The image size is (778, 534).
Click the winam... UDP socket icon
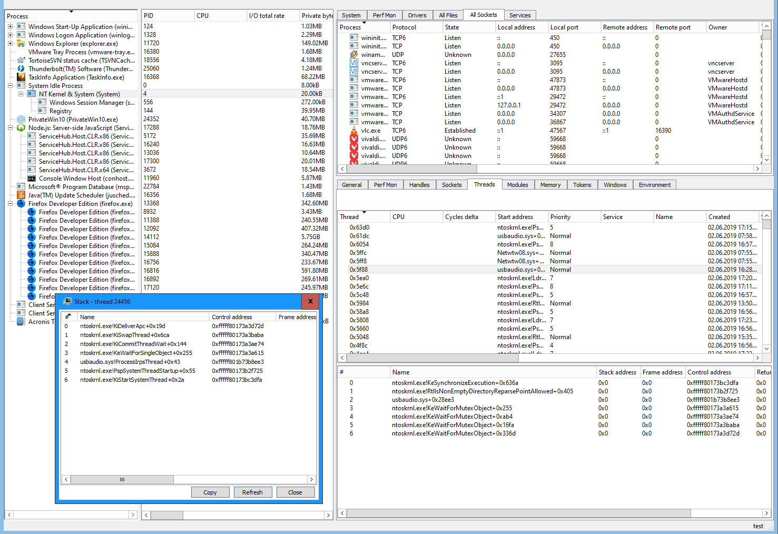[x=354, y=54]
